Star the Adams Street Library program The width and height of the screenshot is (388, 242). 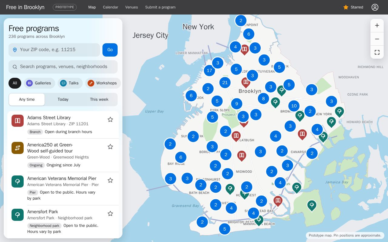coord(110,119)
